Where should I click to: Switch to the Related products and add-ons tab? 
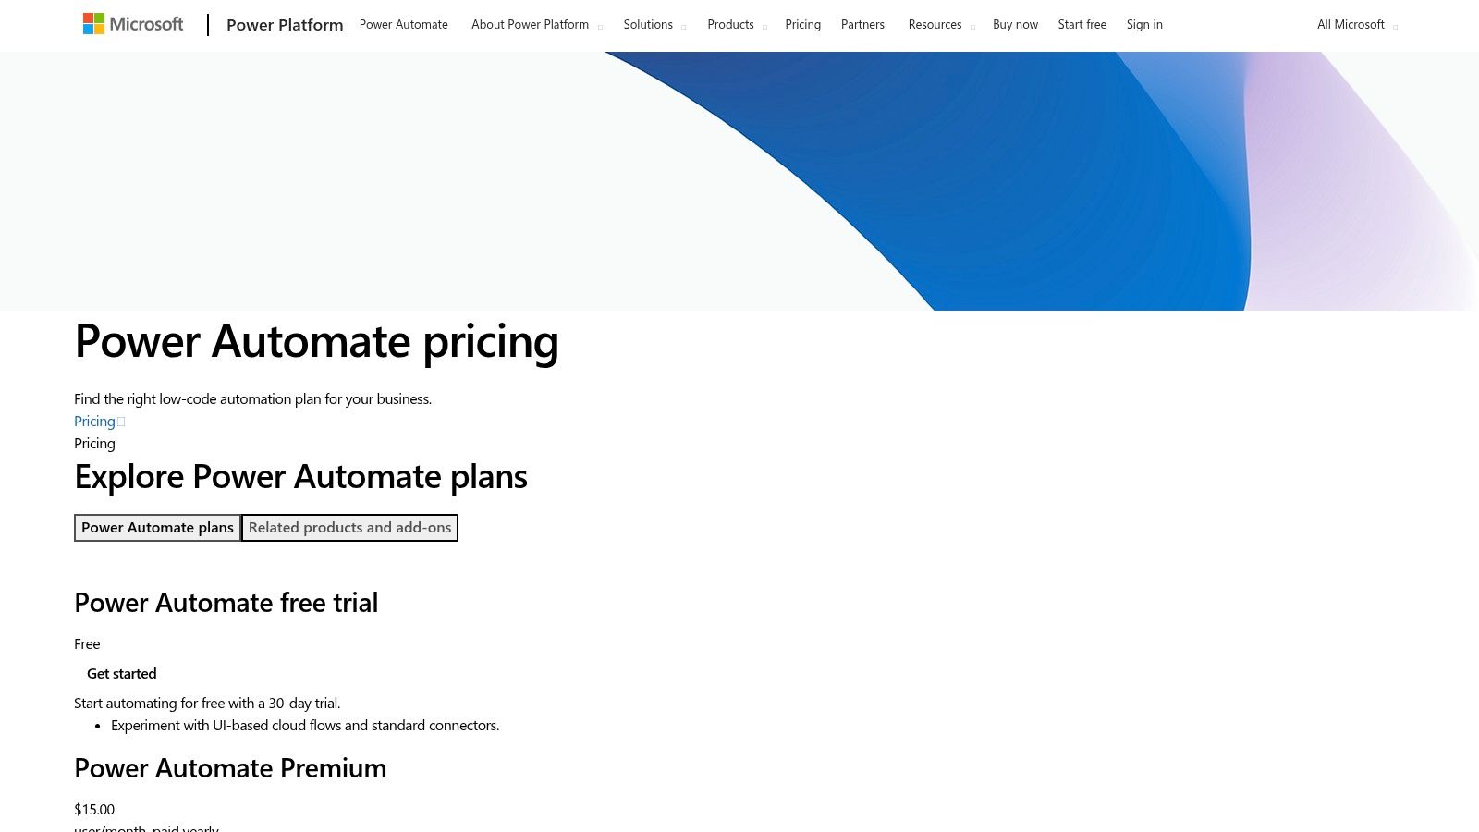349,527
